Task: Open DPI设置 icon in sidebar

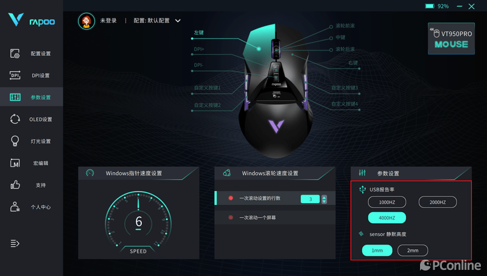Action: [x=15, y=75]
